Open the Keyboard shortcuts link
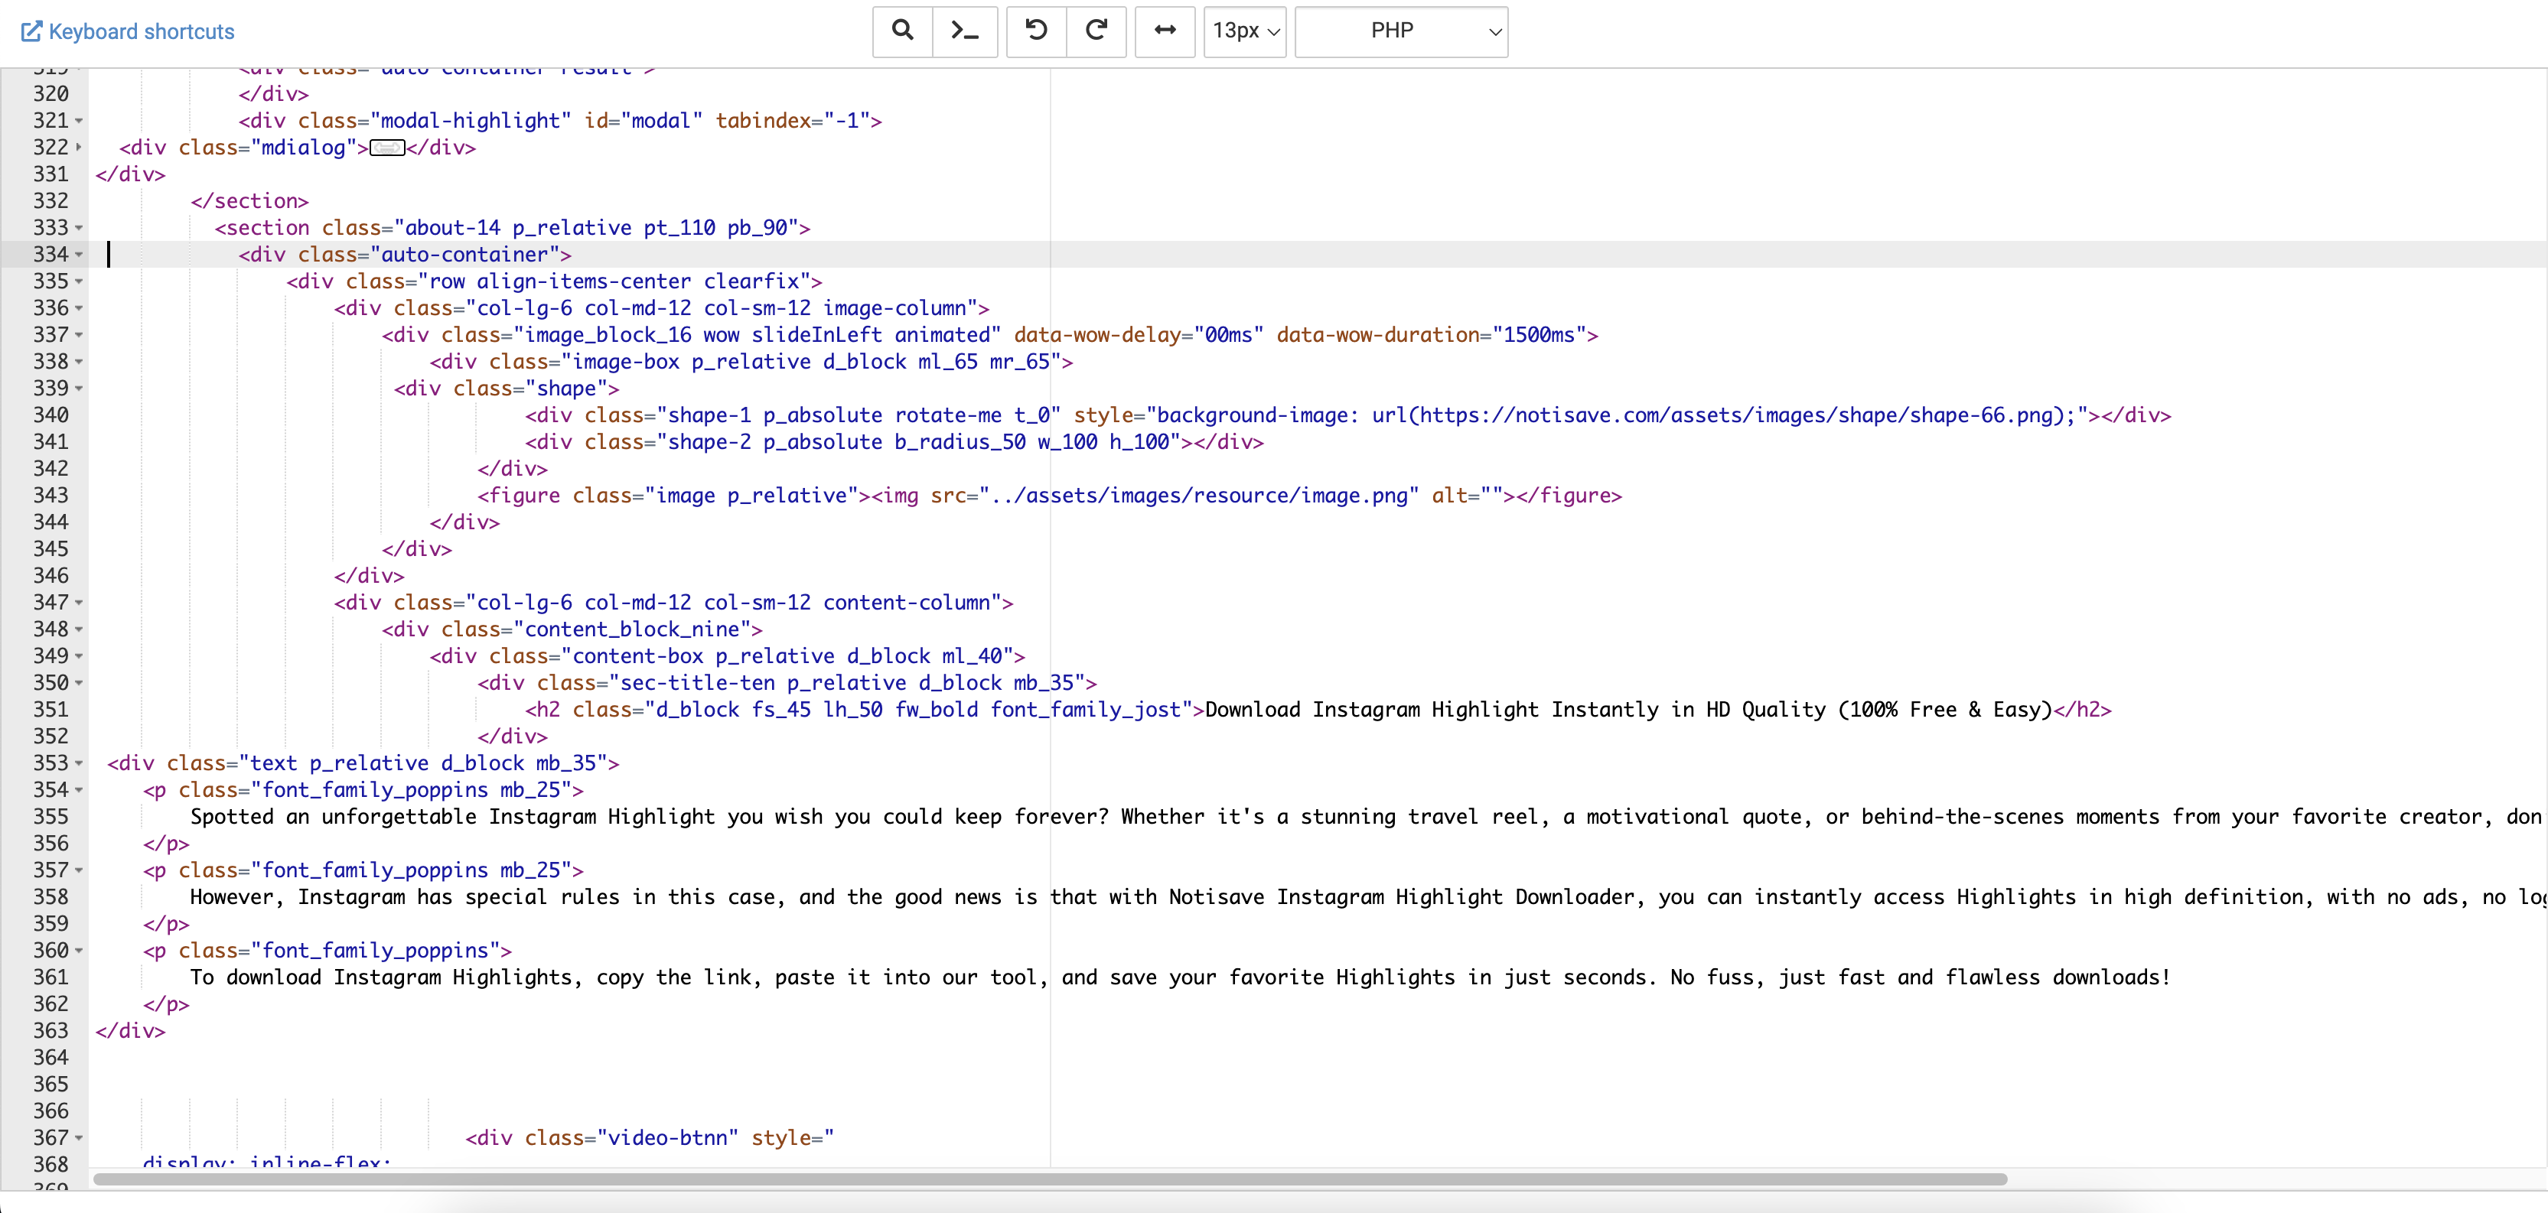Viewport: 2548px width, 1213px height. click(142, 31)
